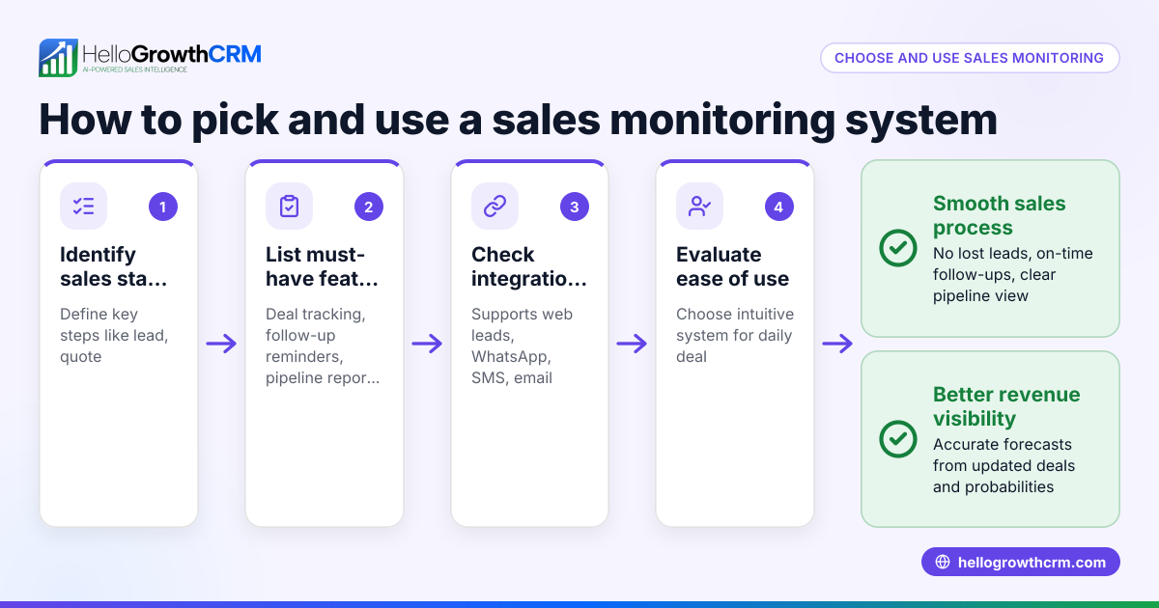Click the 'Identify sales sta…' card heading

point(113,266)
